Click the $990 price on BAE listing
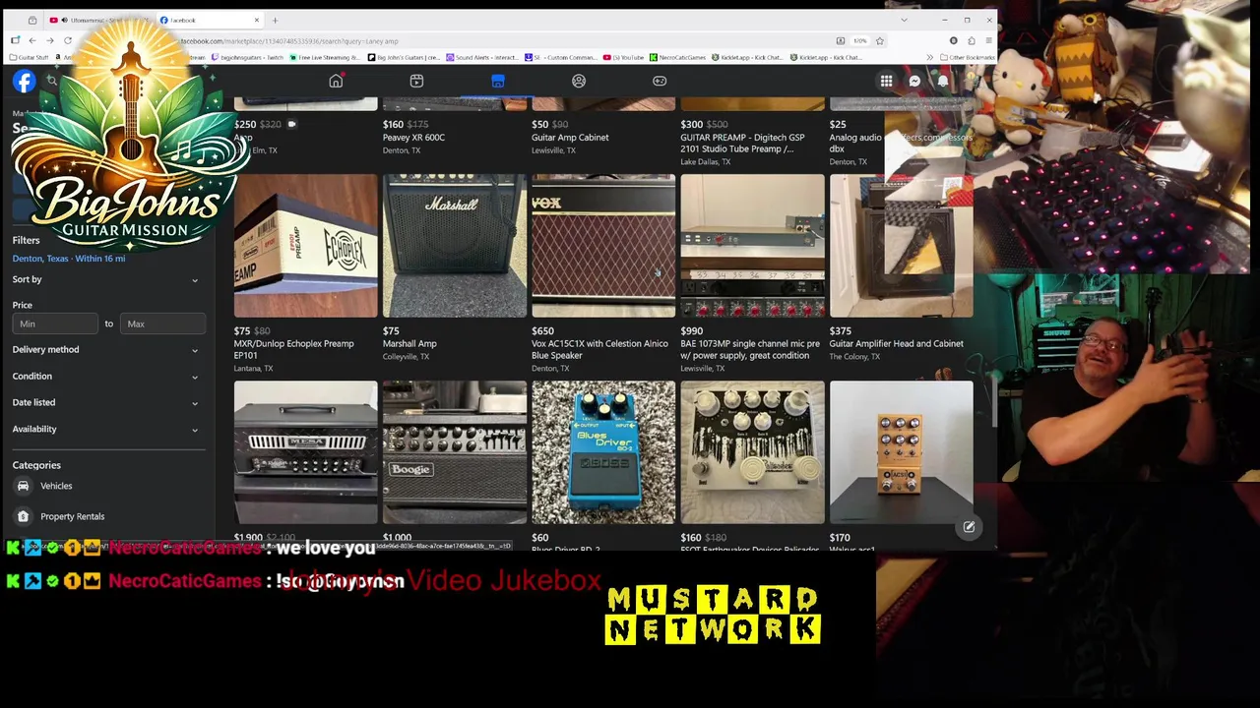Image resolution: width=1260 pixels, height=708 pixels. (x=692, y=331)
